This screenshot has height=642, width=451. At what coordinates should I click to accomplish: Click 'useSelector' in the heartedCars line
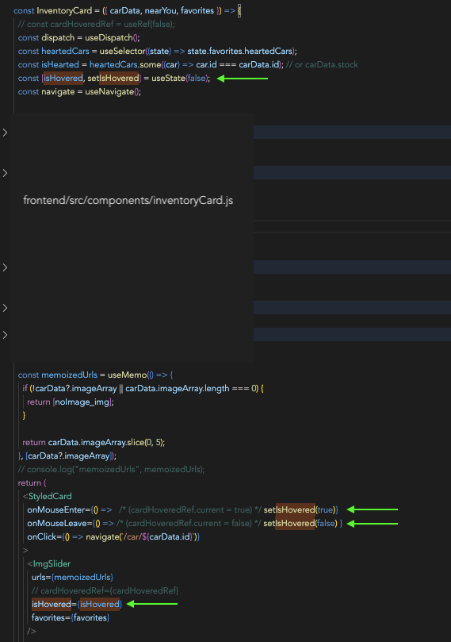click(x=123, y=51)
